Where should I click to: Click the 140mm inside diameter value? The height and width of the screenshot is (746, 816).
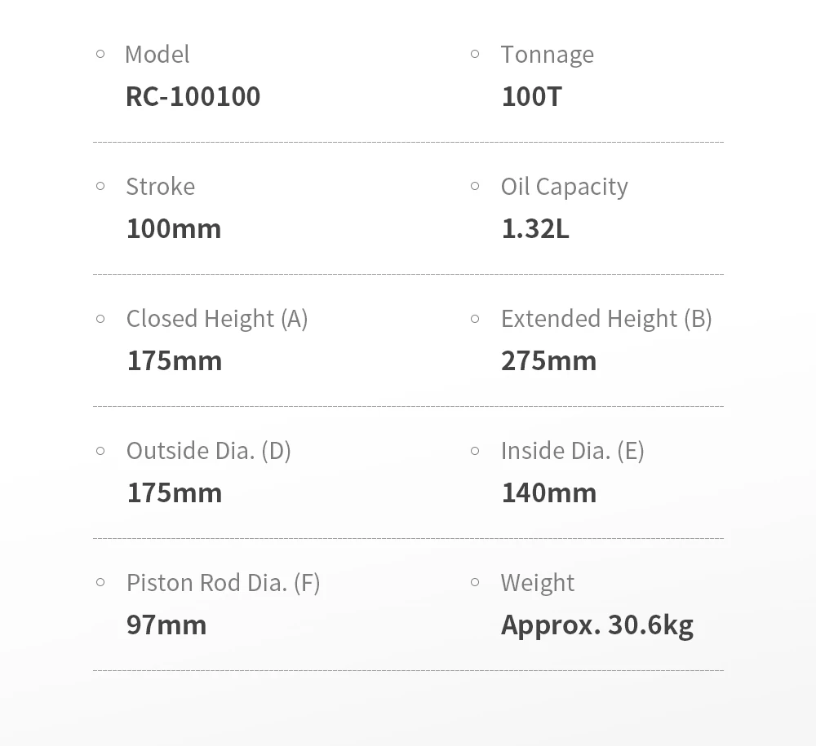coord(548,492)
